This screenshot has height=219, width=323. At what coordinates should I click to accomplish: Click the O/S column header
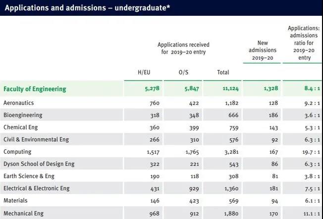(184, 72)
